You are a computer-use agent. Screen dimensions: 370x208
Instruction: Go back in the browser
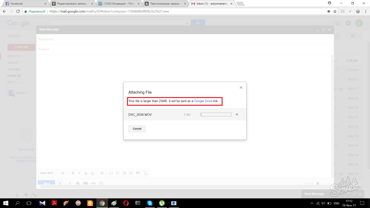pyautogui.click(x=4, y=11)
